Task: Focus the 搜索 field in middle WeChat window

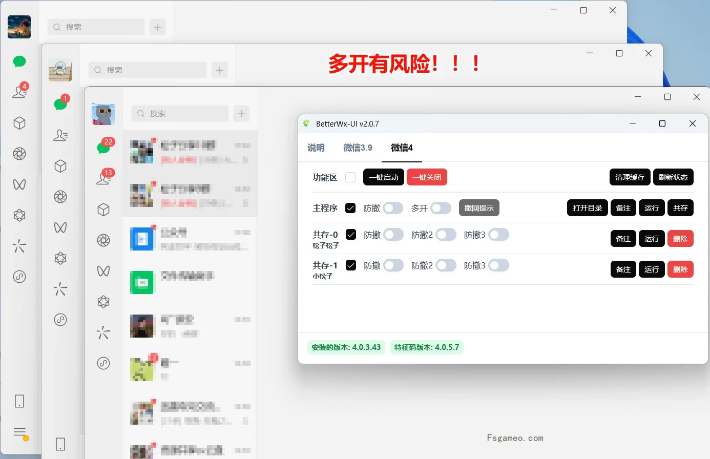Action: [148, 70]
